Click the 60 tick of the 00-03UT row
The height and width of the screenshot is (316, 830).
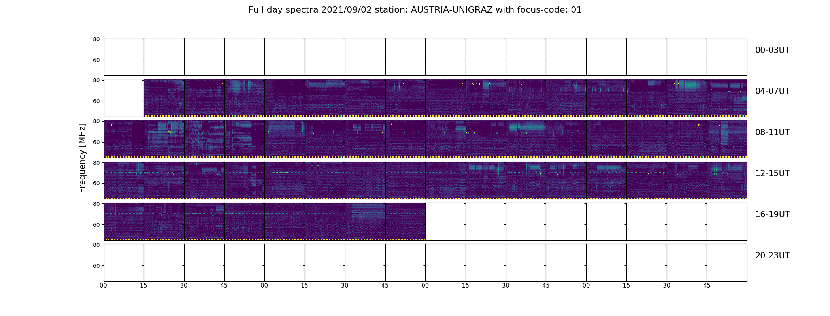point(96,60)
